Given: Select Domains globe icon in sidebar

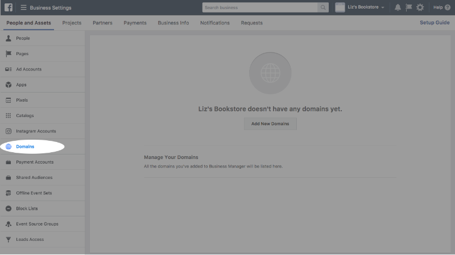Looking at the screenshot, I should (x=9, y=147).
